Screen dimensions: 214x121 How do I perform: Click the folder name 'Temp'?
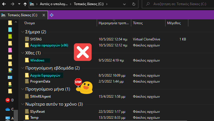point(34,118)
